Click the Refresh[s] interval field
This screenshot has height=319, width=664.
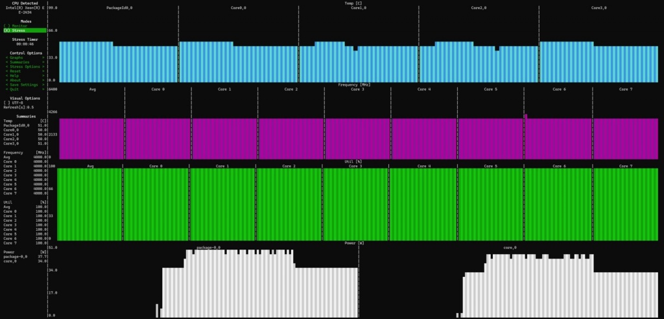pos(19,107)
